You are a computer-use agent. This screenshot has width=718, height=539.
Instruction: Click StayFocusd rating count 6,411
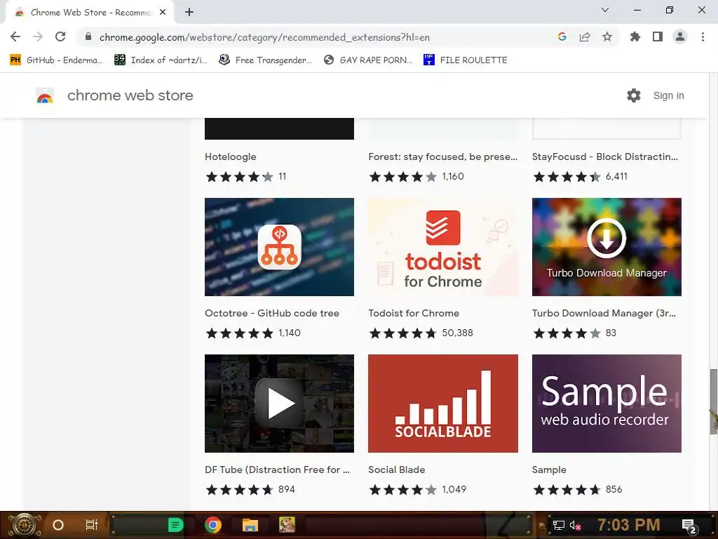click(616, 176)
